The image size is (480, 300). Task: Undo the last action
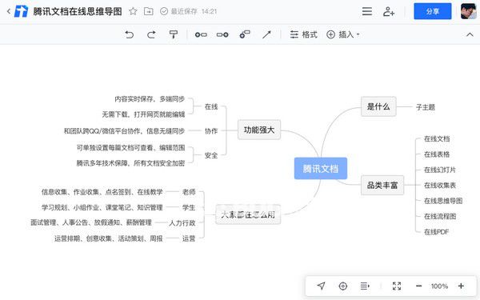click(x=130, y=34)
